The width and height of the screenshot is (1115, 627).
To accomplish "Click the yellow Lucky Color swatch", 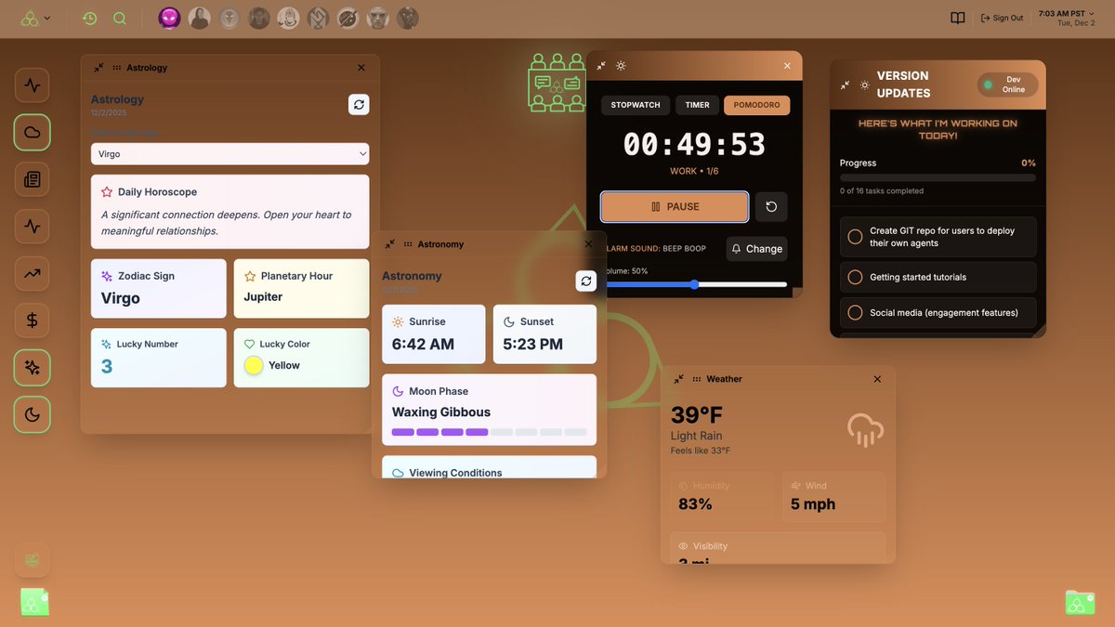I will (x=254, y=365).
